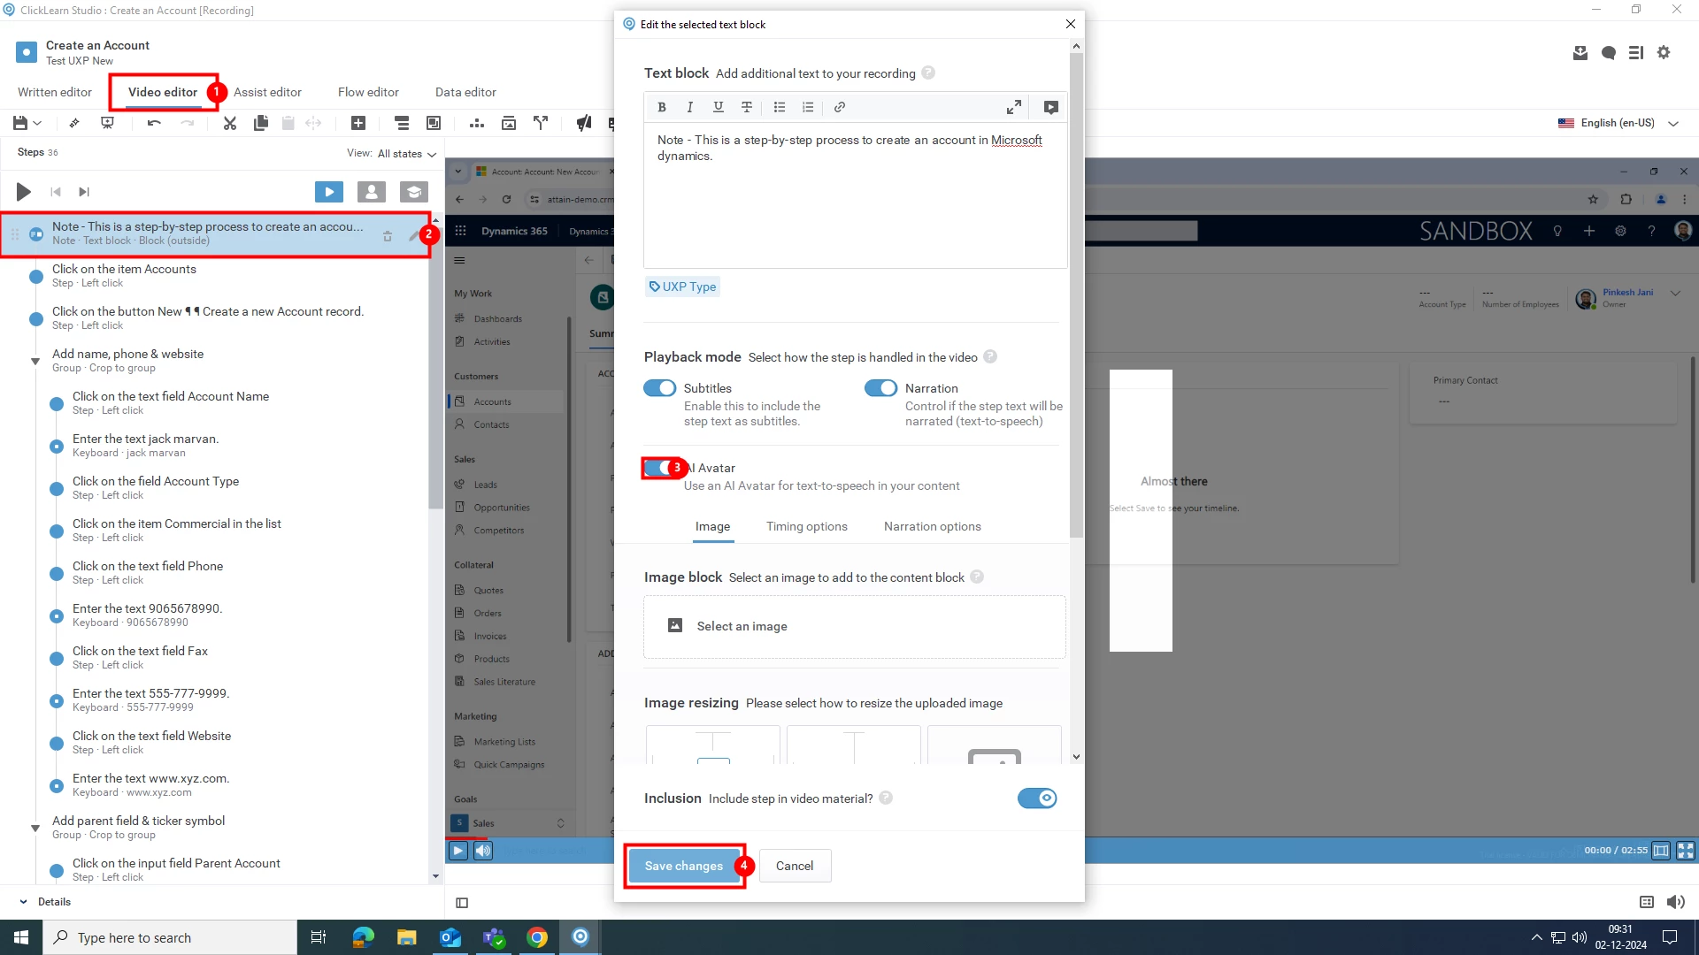Collapse the 'Add name, phone & website' group

point(35,361)
